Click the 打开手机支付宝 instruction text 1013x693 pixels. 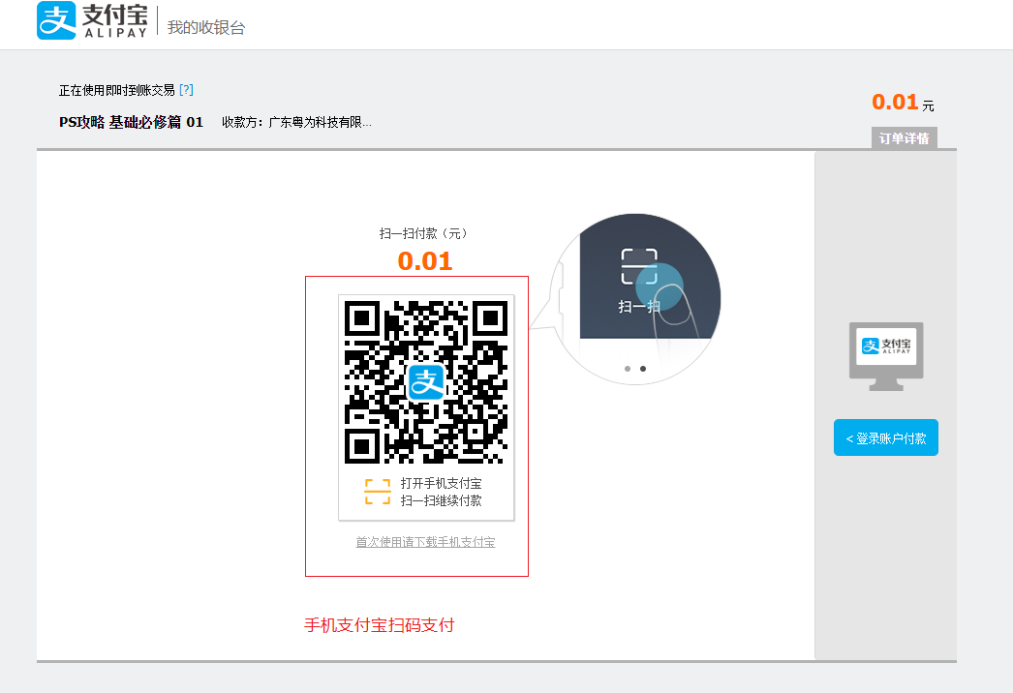coord(442,483)
